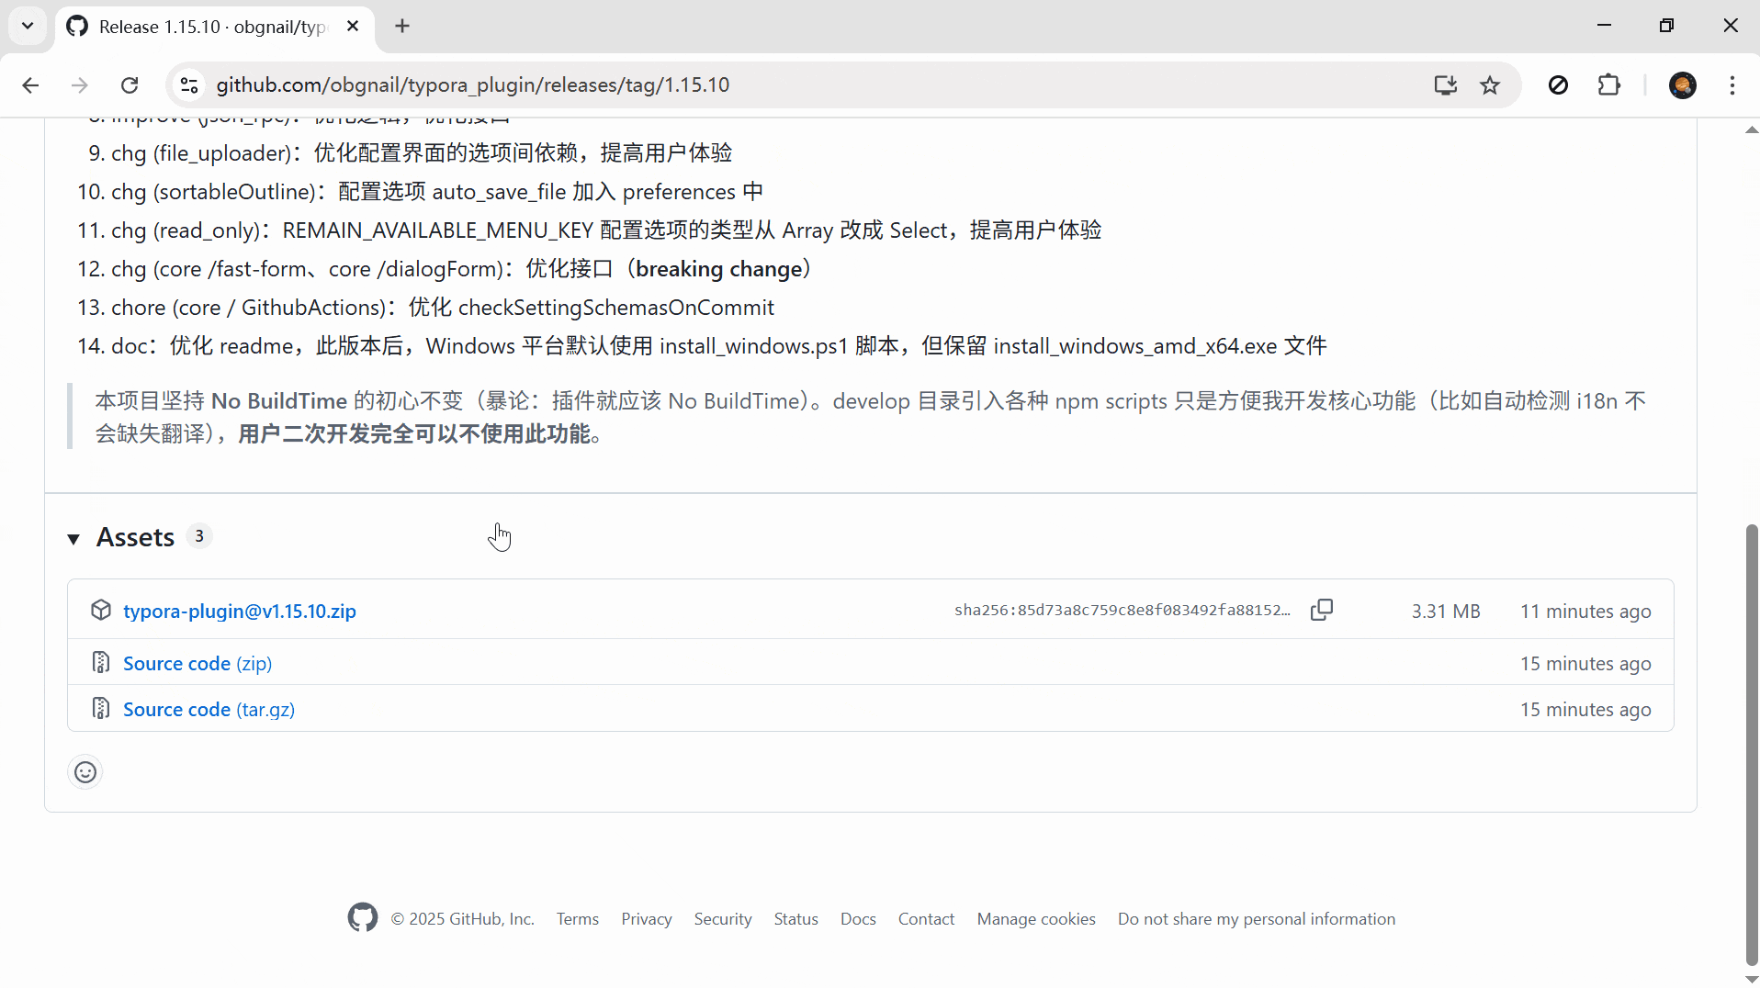
Task: Copy the sha256 hash of typora-plugin zip
Action: coord(1322,610)
